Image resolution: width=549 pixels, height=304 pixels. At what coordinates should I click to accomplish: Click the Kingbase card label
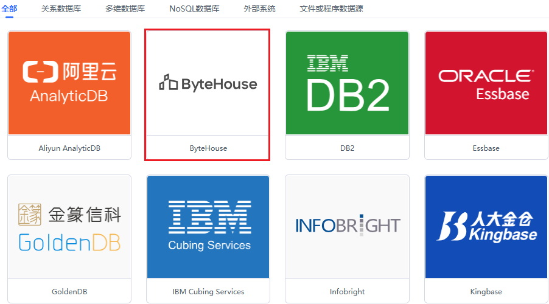(x=486, y=292)
